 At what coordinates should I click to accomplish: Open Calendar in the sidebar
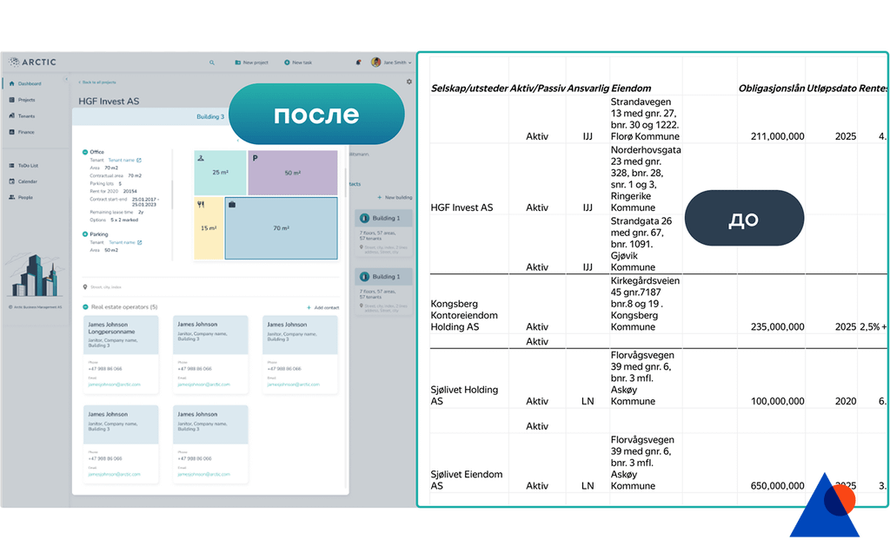pyautogui.click(x=23, y=181)
